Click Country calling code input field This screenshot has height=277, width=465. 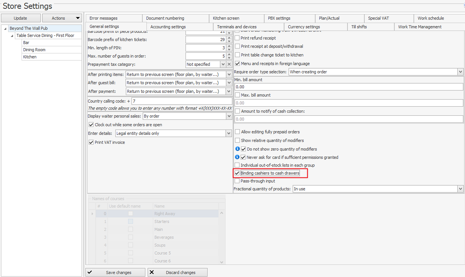pos(181,101)
